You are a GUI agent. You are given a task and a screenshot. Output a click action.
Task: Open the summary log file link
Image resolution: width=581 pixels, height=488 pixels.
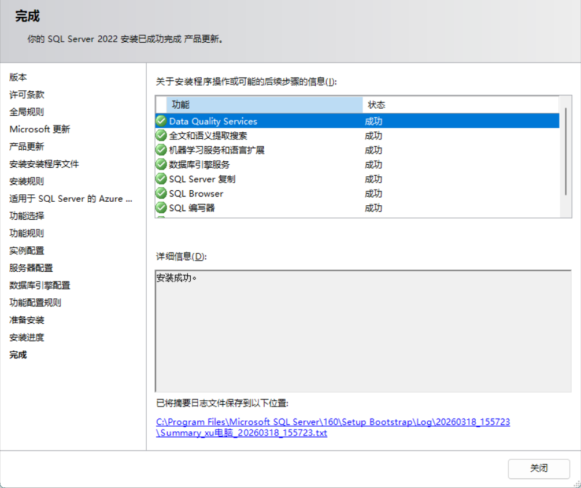point(333,427)
